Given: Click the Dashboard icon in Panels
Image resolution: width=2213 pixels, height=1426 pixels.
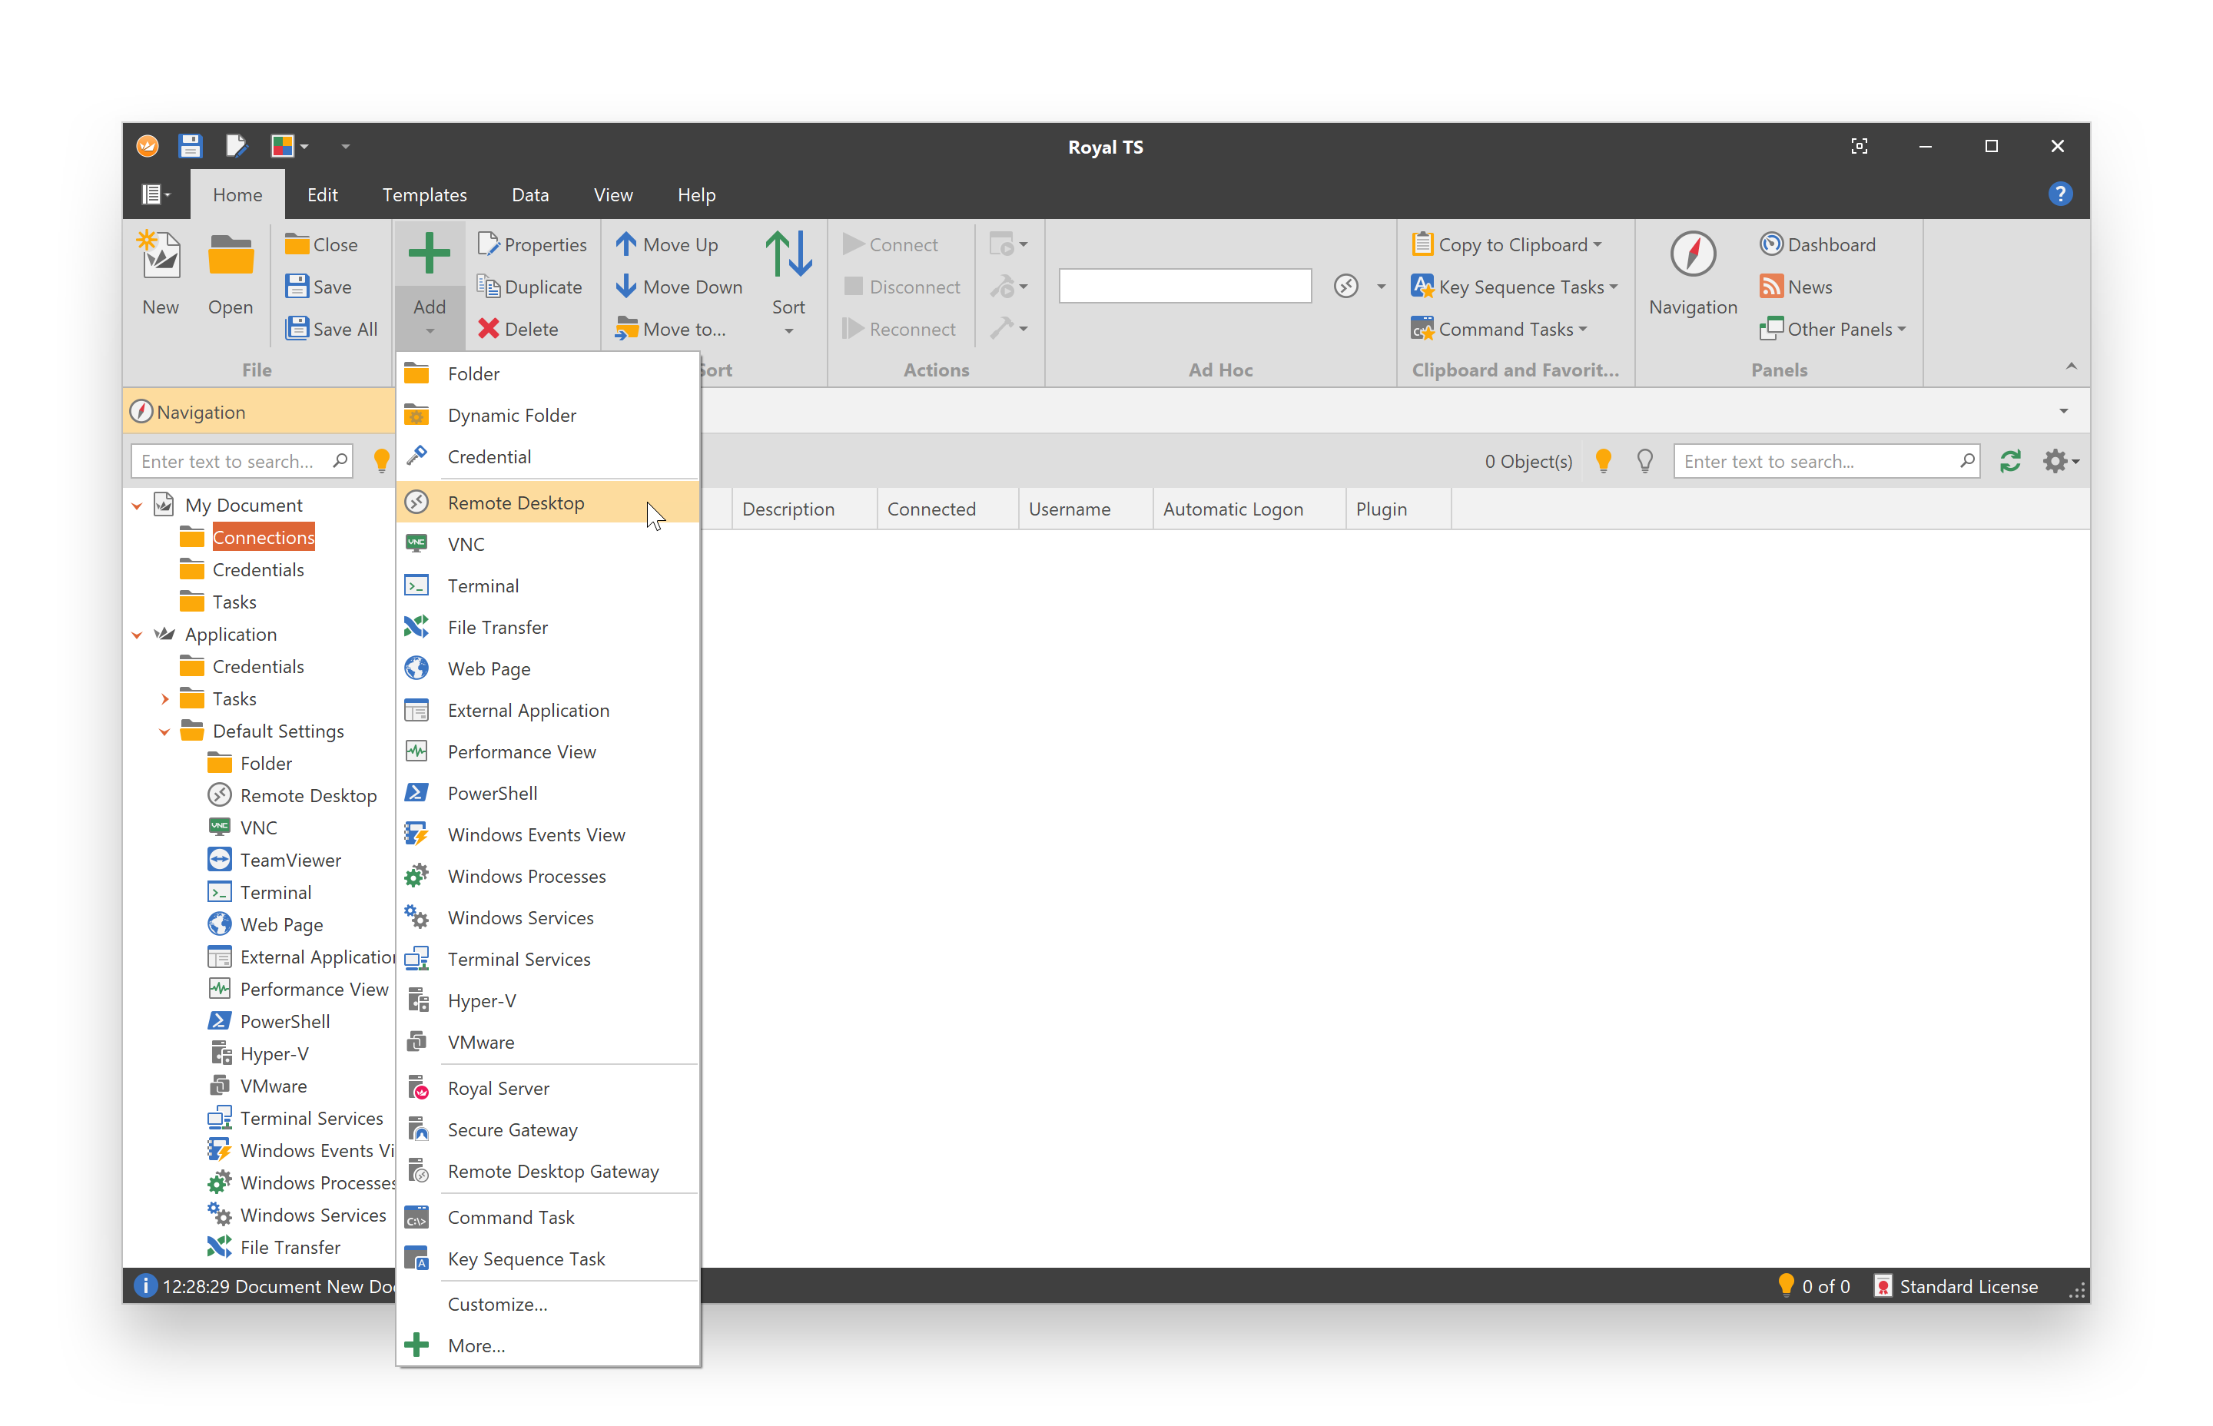Looking at the screenshot, I should 1770,244.
